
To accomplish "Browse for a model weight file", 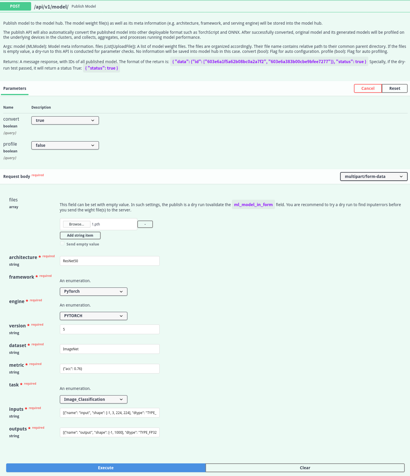I will point(77,224).
